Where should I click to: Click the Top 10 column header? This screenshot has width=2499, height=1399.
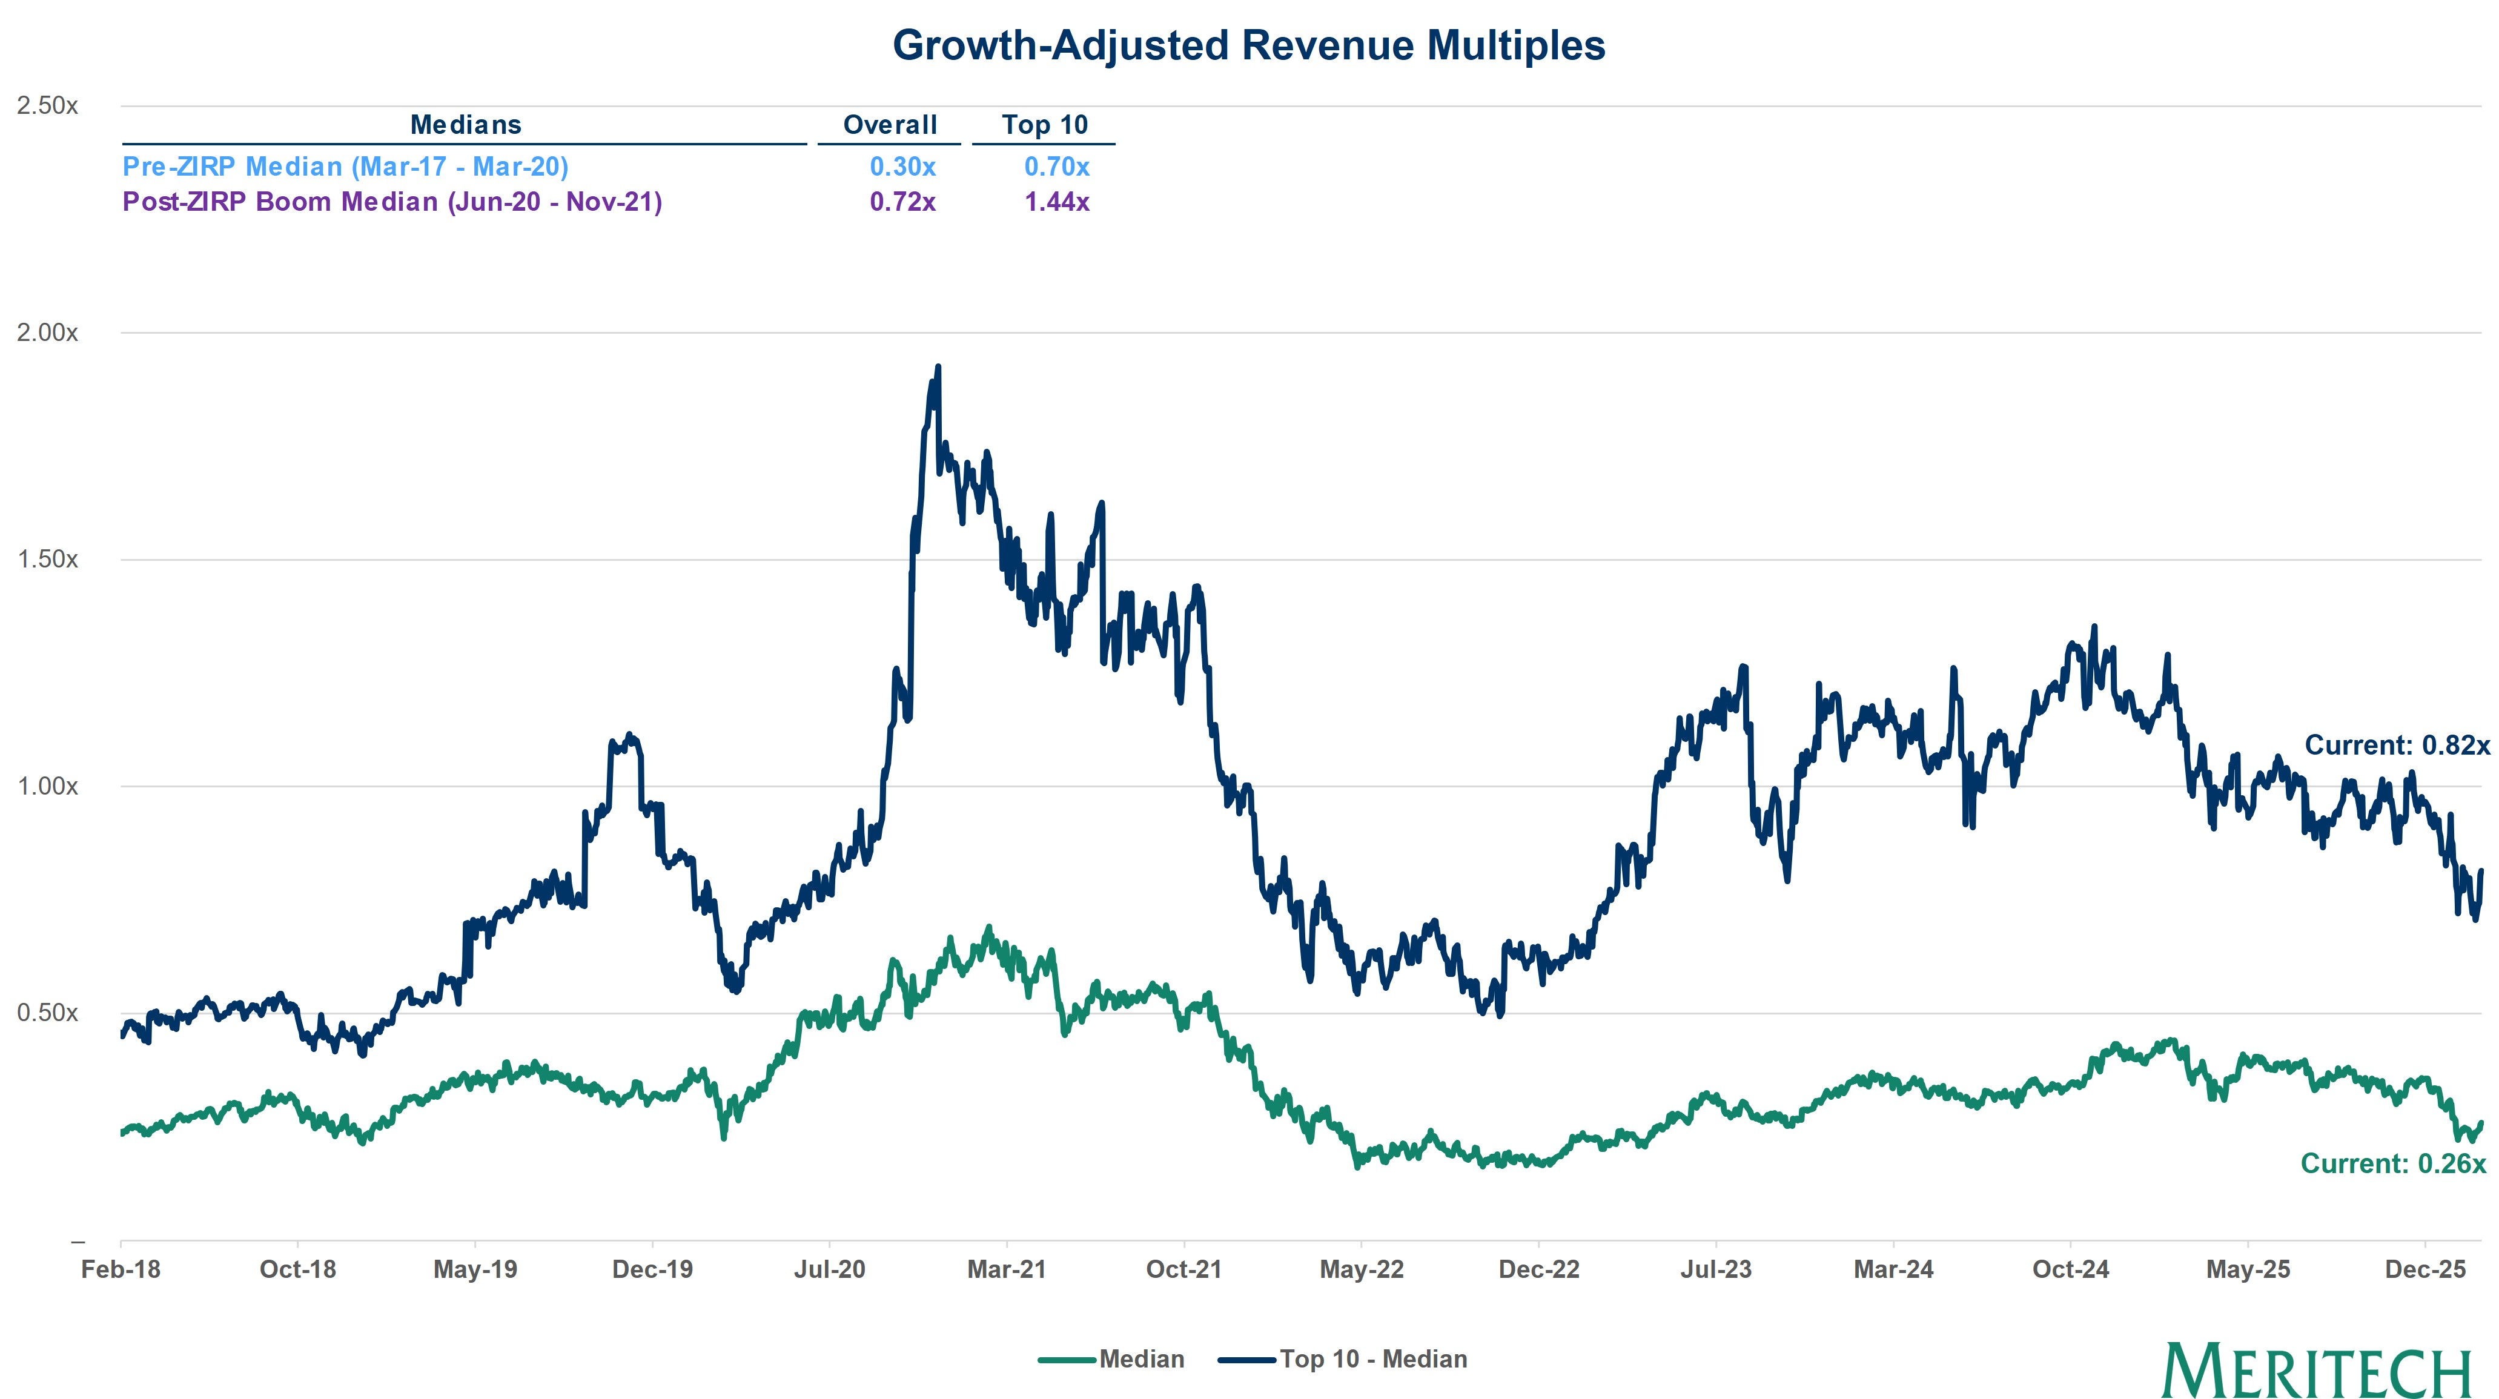1045,125
